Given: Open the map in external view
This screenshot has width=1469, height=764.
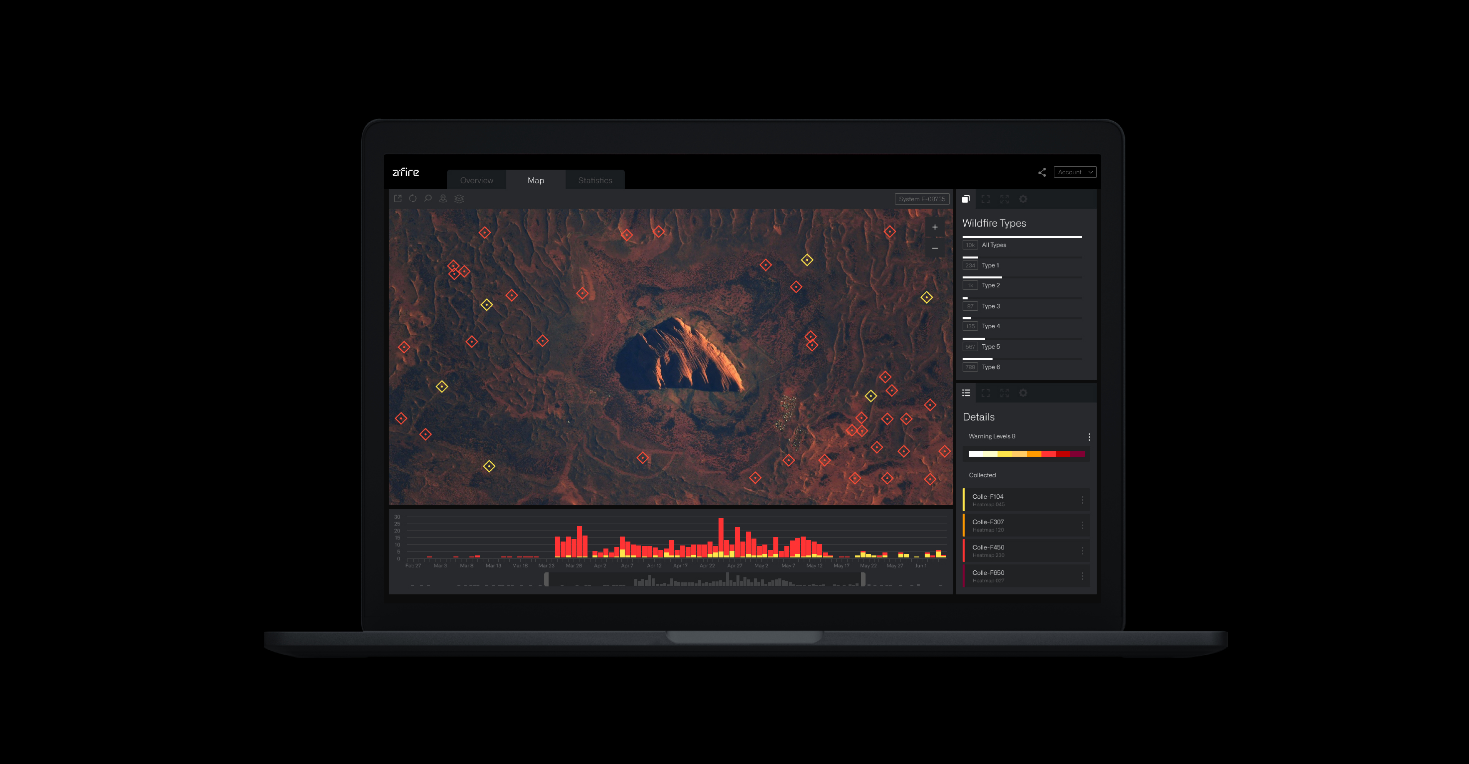Looking at the screenshot, I should 399,199.
